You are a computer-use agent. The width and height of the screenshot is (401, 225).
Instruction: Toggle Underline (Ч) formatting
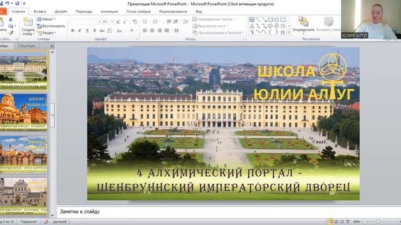[x=87, y=31]
